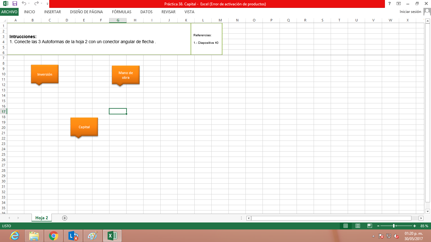431x242 pixels.
Task: Open the ARCHIVO tab
Action: pos(9,12)
